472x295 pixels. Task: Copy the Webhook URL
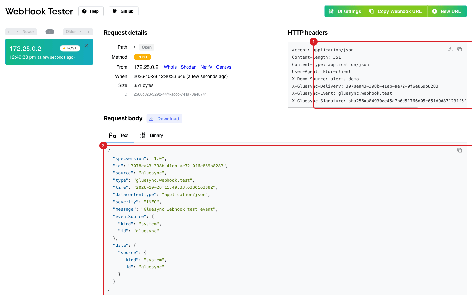pos(396,11)
